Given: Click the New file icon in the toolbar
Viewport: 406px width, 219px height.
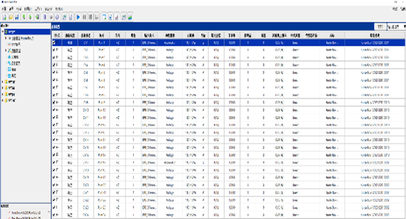Looking at the screenshot, I should point(5,17).
